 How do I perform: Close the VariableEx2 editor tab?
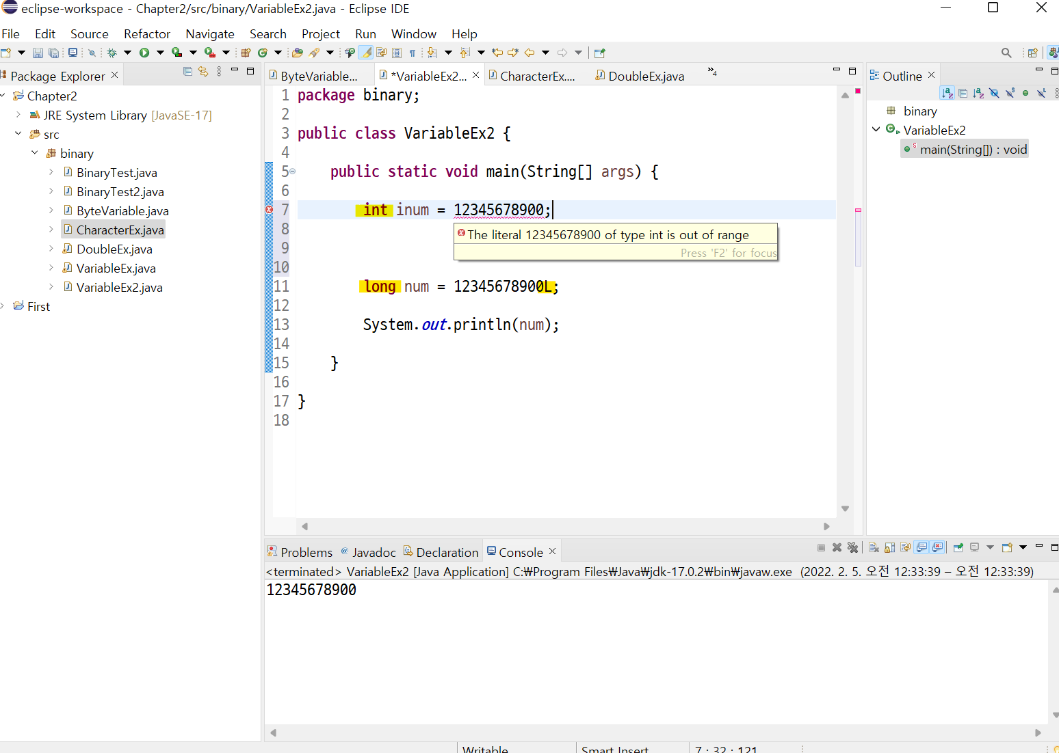click(x=476, y=74)
